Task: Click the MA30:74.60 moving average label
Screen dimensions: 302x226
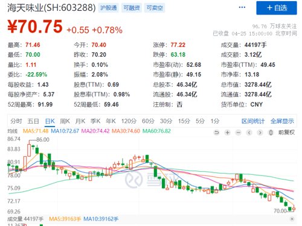Action: (126, 131)
